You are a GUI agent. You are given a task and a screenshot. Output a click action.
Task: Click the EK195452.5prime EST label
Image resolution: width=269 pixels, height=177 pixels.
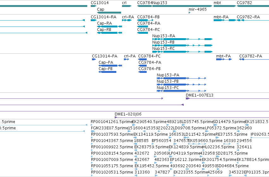152,166
